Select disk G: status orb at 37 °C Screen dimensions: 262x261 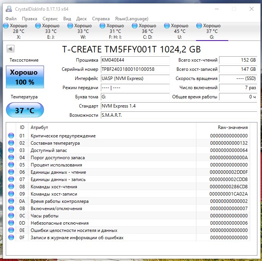click(x=199, y=26)
